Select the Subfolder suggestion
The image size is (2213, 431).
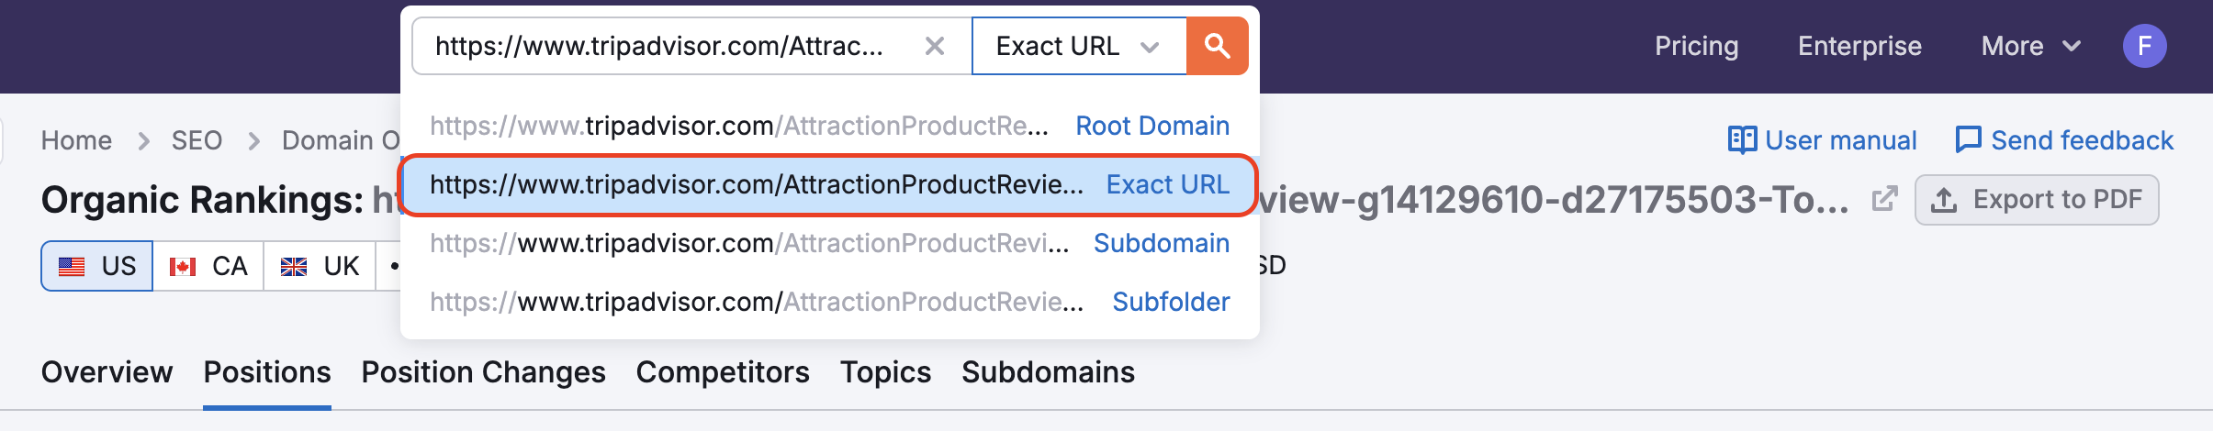(x=829, y=302)
